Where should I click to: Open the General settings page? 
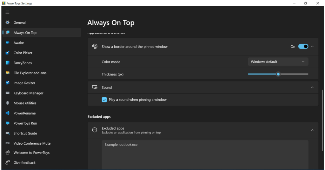pyautogui.click(x=42, y=23)
